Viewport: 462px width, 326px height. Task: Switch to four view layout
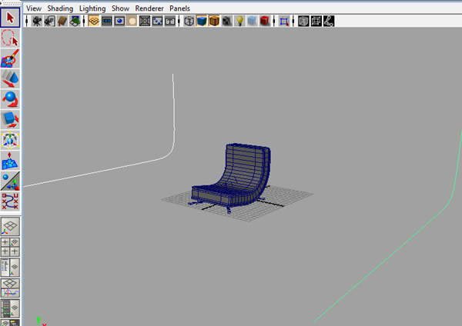pos(10,246)
